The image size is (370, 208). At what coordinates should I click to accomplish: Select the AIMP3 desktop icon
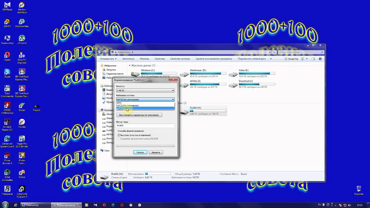7,23
